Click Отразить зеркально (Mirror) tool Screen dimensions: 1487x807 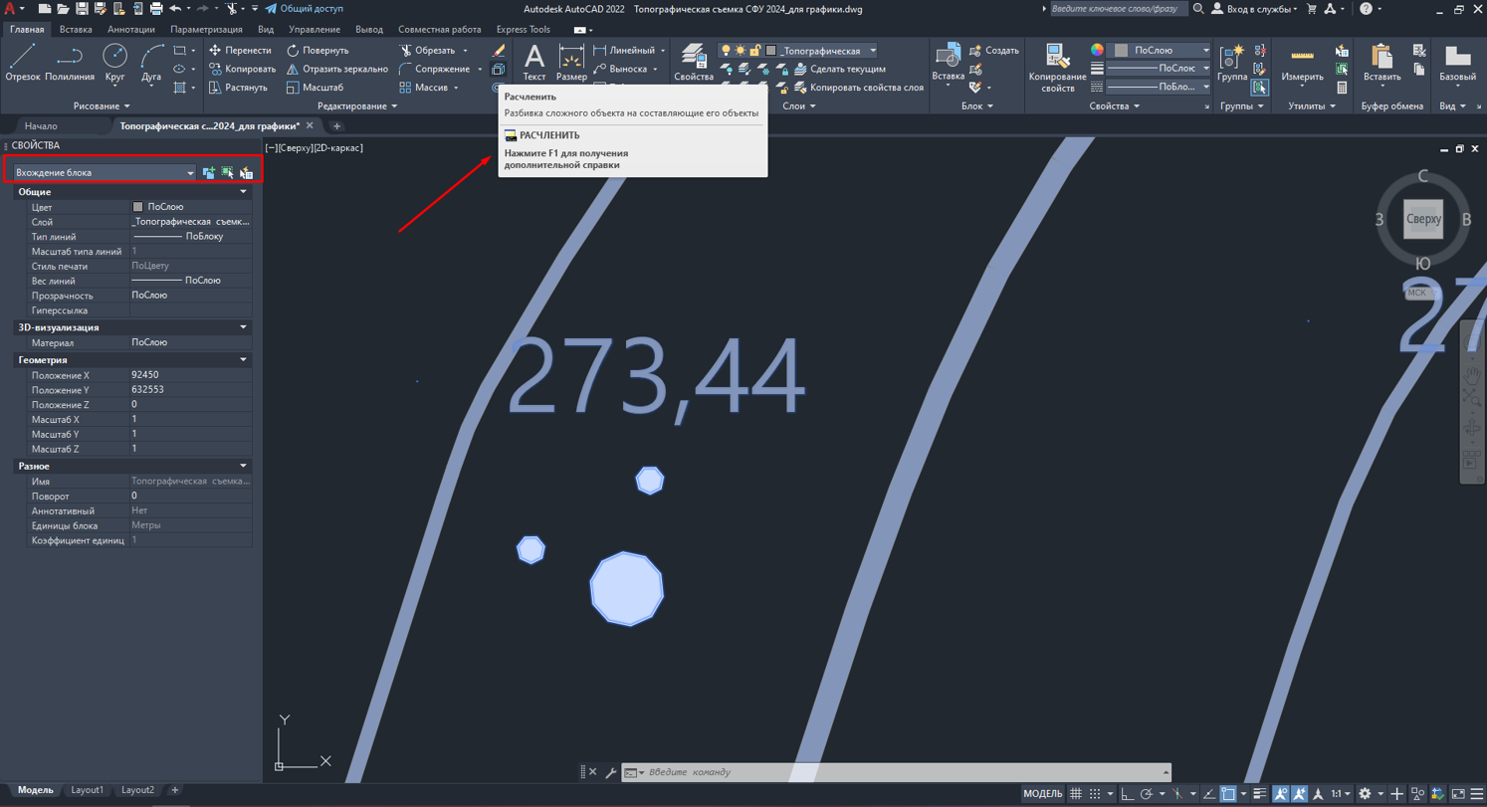(337, 70)
